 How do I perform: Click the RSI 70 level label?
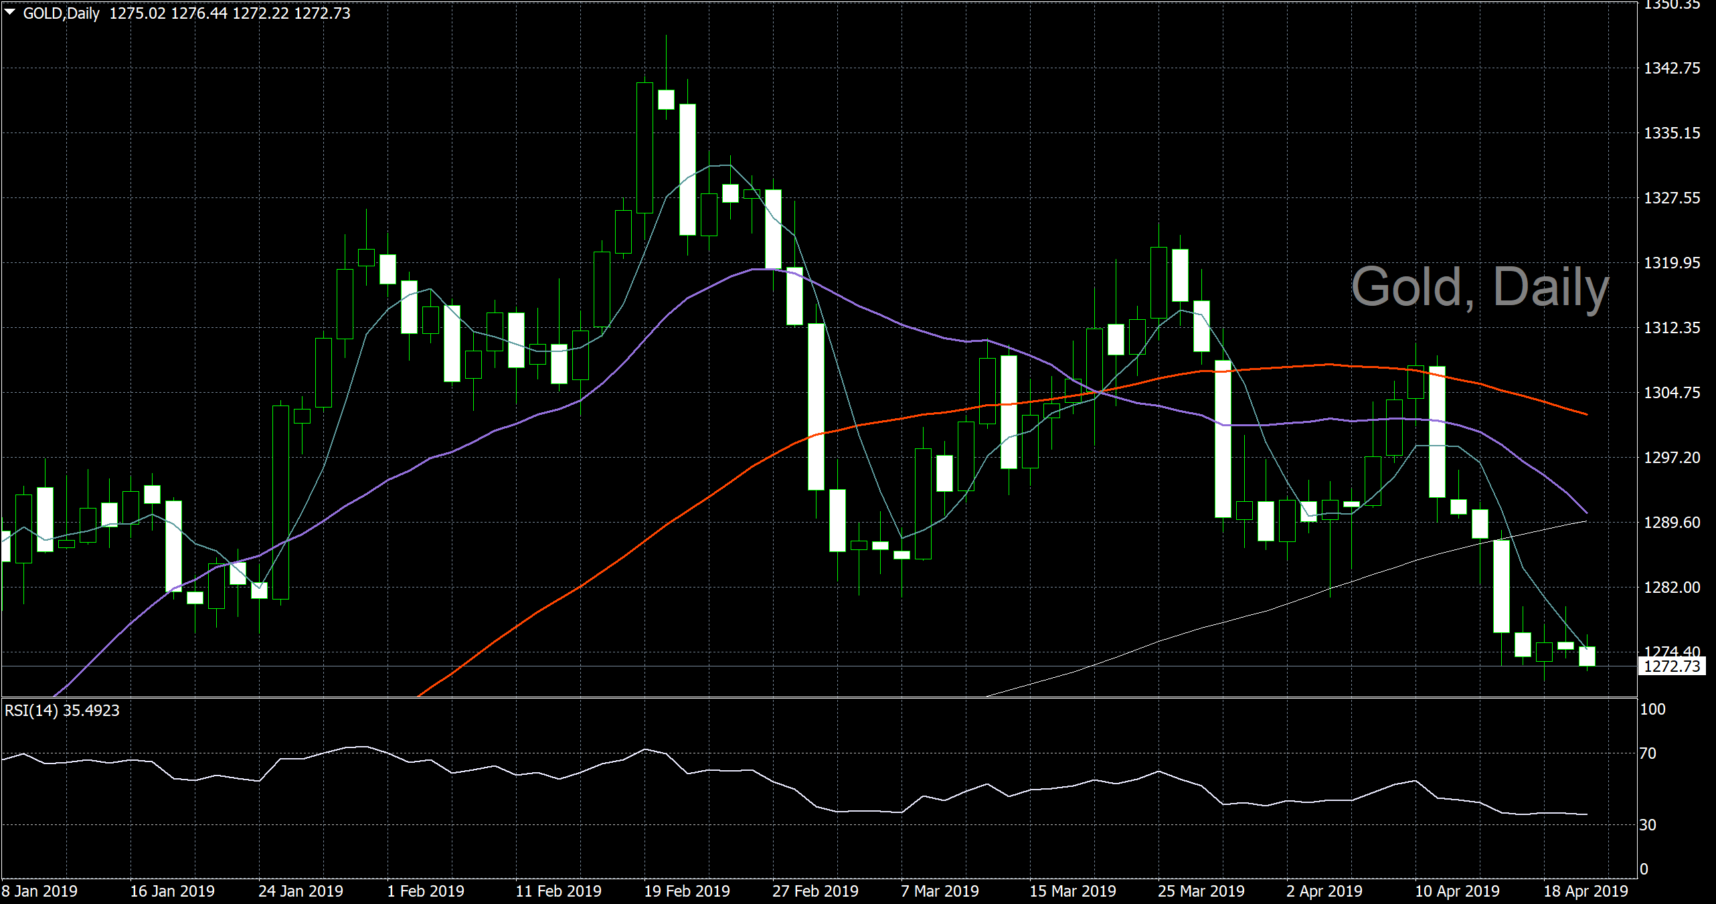[x=1648, y=753]
